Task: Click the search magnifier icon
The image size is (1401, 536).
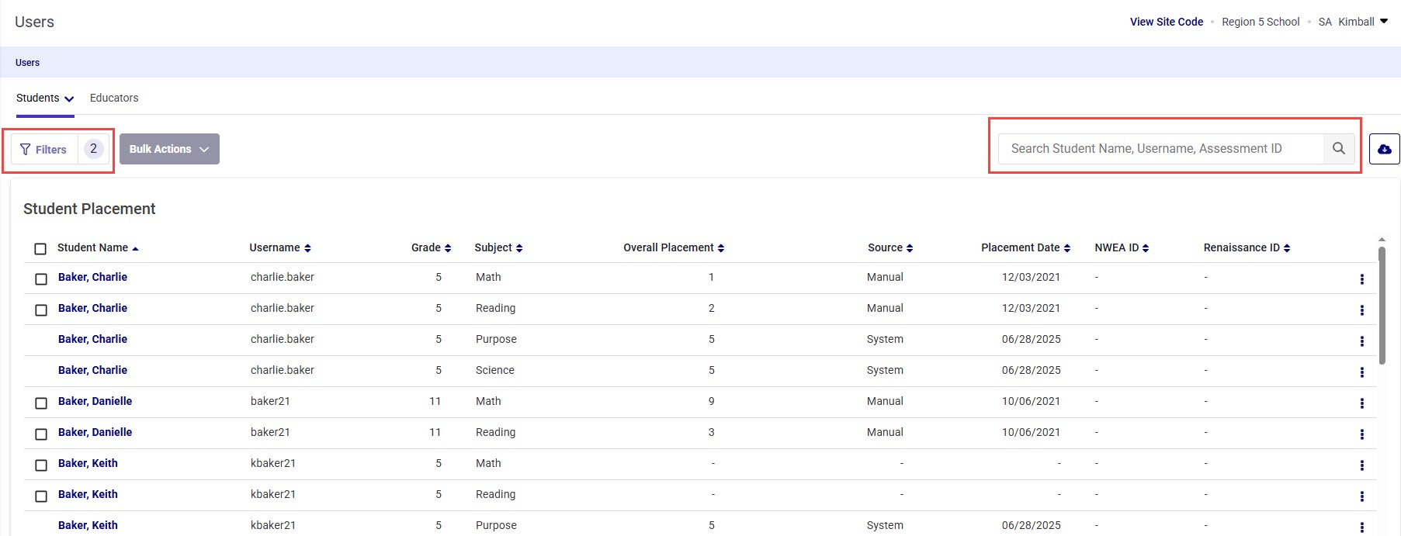Action: (1338, 148)
